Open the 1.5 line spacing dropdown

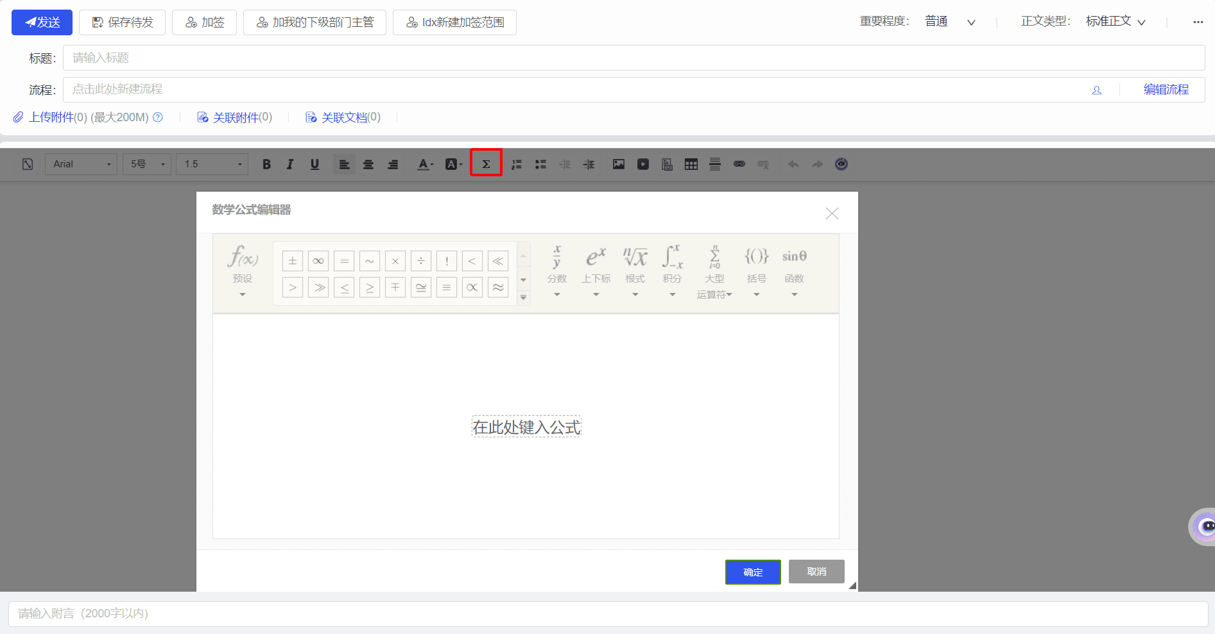click(x=212, y=164)
